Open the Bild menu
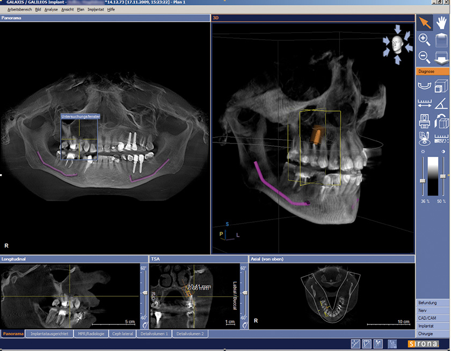 click(x=38, y=10)
